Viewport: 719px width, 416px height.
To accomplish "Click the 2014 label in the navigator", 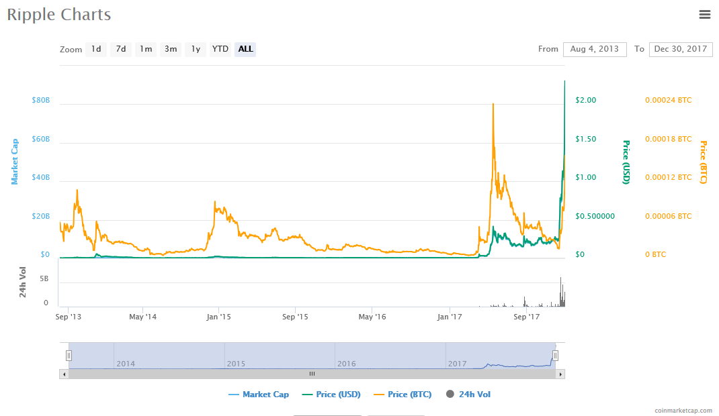I will [x=126, y=364].
